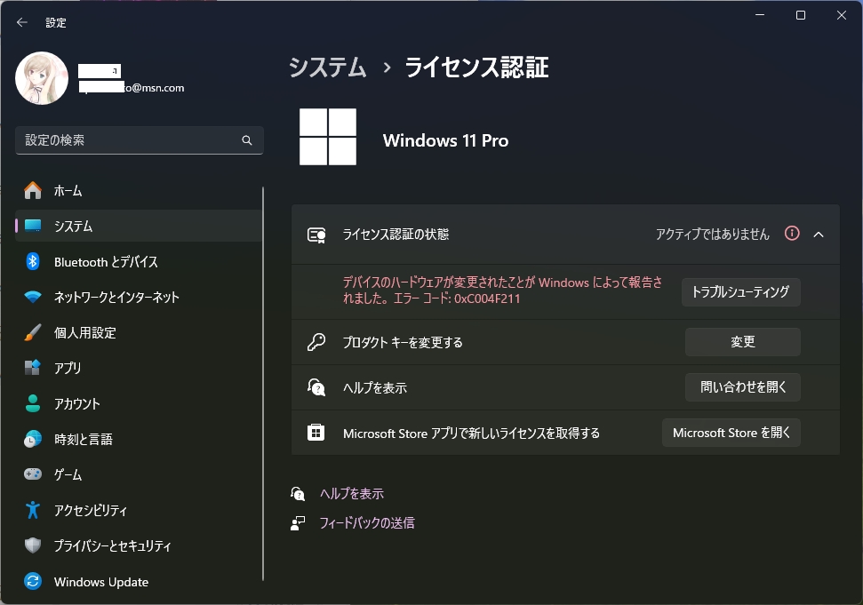Click the アプリ tiles icon
This screenshot has width=863, height=605.
pyautogui.click(x=33, y=368)
